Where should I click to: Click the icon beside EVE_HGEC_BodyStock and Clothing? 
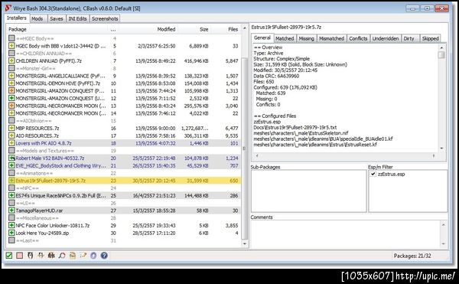coord(11,165)
